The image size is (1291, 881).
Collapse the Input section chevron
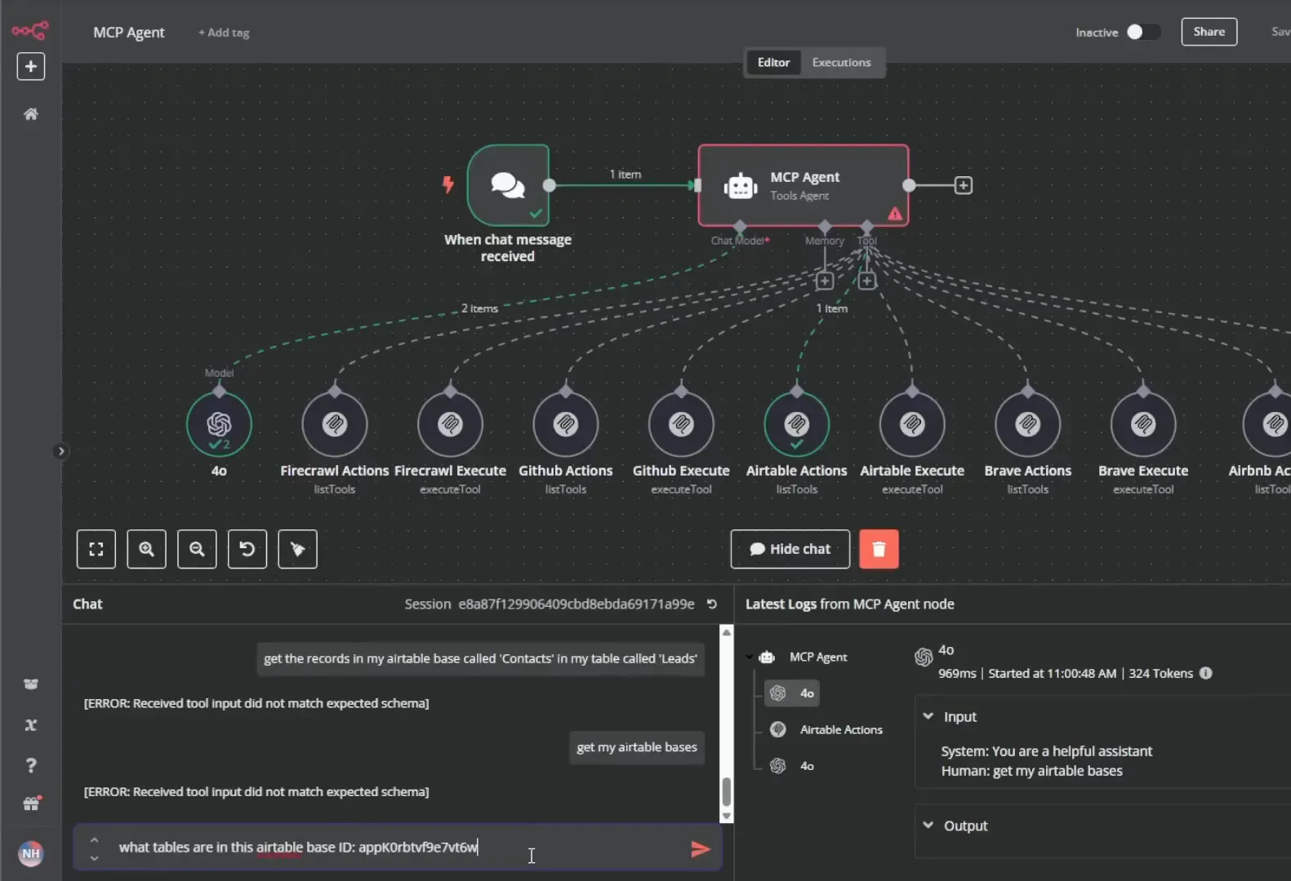point(928,716)
